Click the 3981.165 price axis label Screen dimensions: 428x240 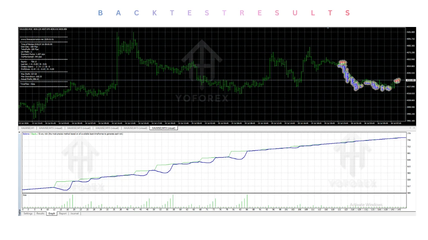(411, 121)
